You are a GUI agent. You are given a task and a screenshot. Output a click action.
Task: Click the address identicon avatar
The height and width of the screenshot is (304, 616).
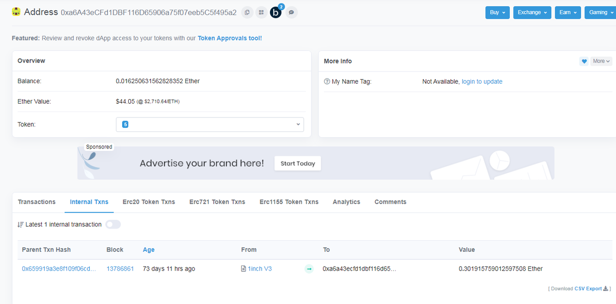(x=16, y=12)
